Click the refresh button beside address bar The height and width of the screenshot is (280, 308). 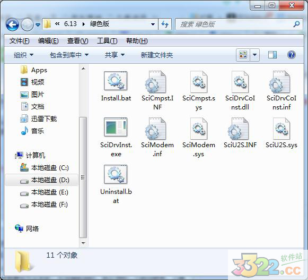(165, 24)
